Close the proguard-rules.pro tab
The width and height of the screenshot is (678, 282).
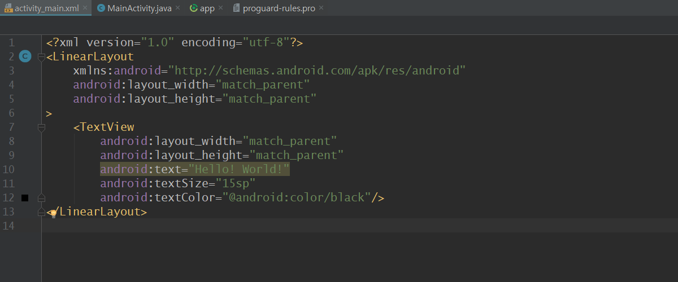[321, 8]
